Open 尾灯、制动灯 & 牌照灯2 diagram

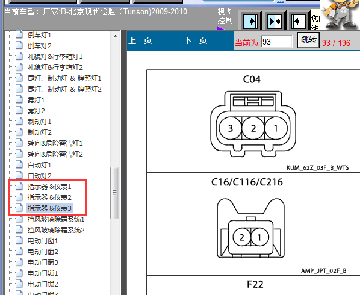pyautogui.click(x=64, y=89)
